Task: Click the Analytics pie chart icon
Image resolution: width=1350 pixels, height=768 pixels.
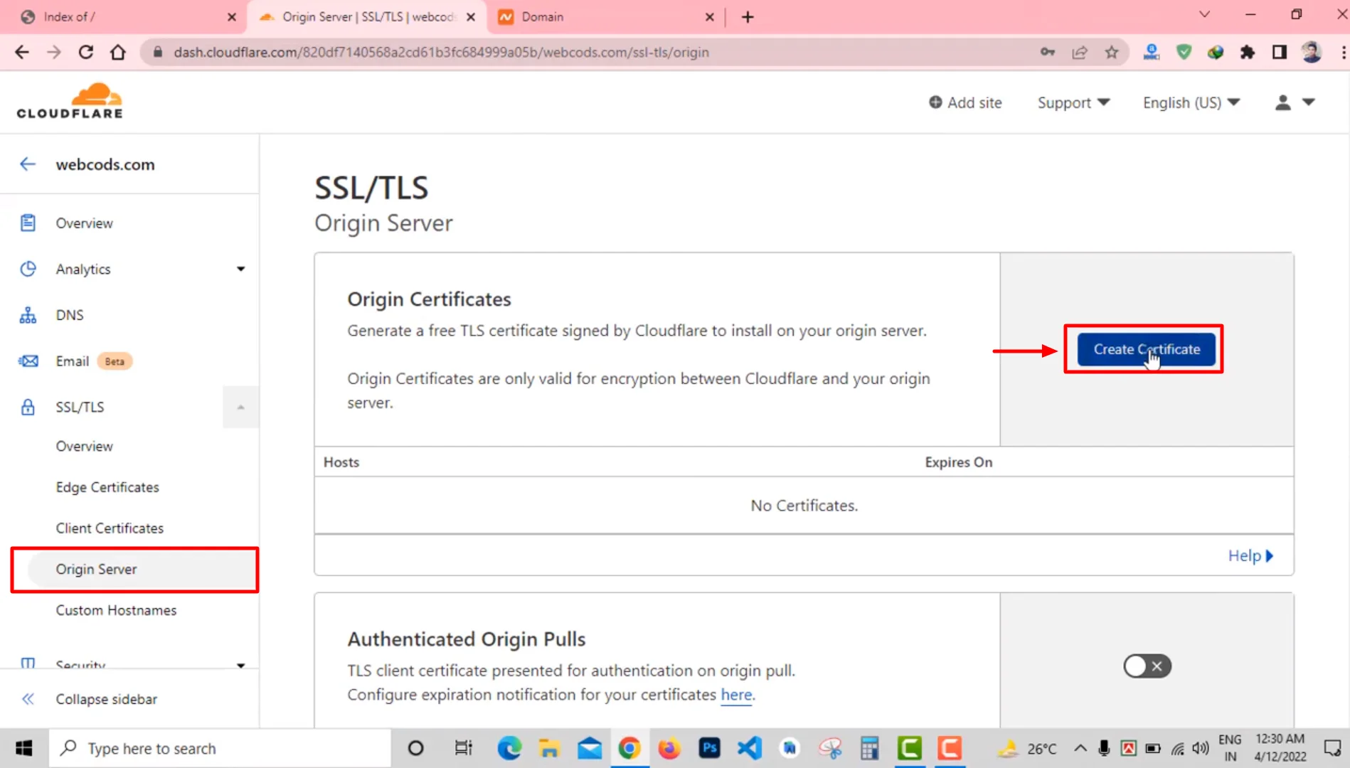Action: click(28, 269)
